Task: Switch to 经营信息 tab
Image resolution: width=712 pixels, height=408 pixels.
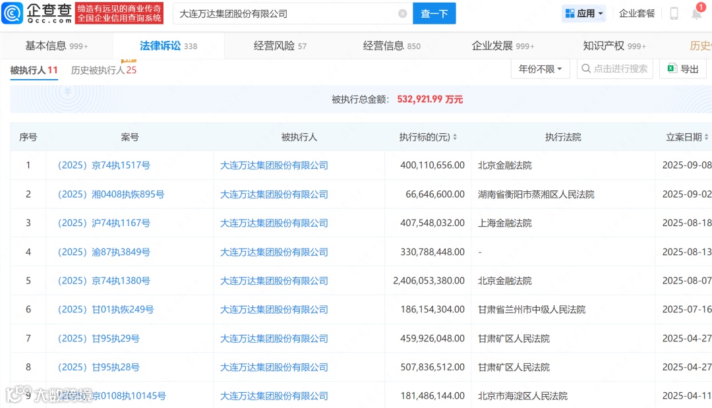Action: 392,46
